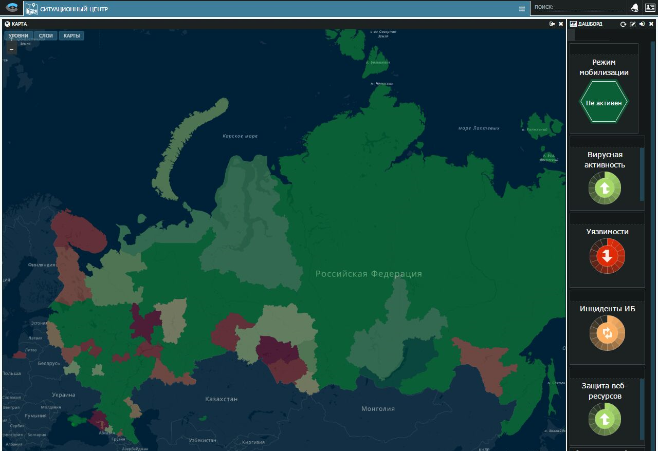Click the eye logo icon
This screenshot has height=451, width=658.
[x=12, y=8]
